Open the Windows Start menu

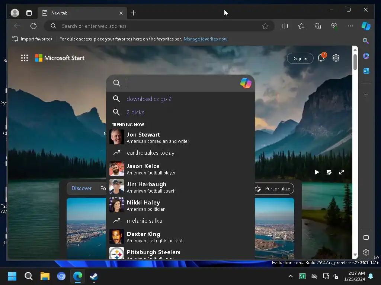pyautogui.click(x=12, y=276)
